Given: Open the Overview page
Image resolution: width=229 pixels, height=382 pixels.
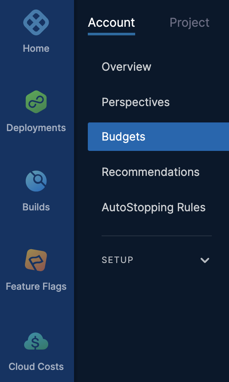Looking at the screenshot, I should coord(127,67).
